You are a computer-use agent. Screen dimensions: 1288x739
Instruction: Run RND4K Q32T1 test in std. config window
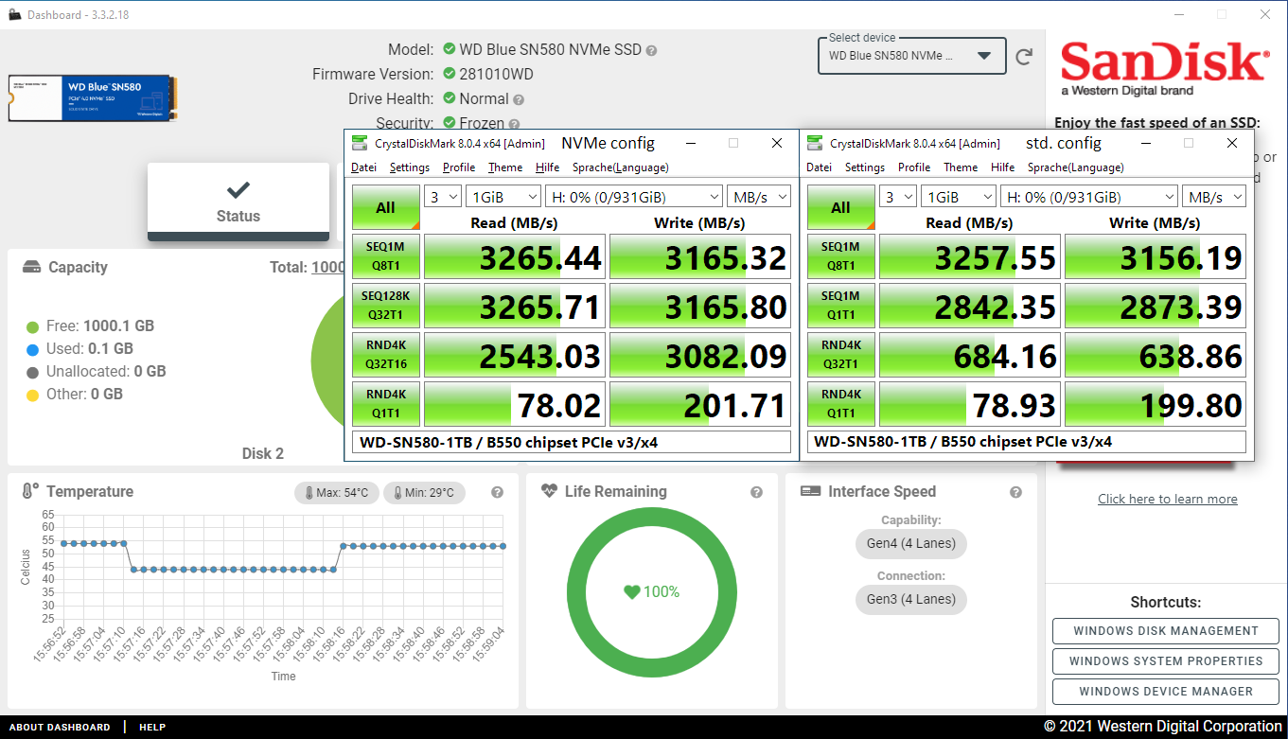pos(840,355)
